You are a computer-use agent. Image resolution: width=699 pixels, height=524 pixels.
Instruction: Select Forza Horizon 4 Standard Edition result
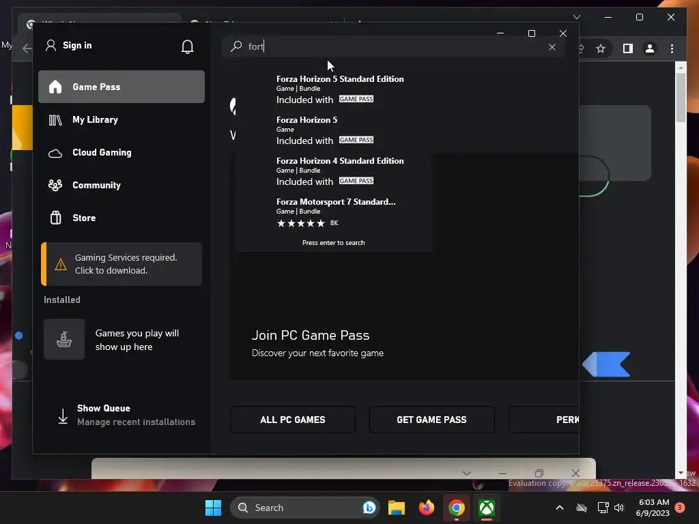(334, 171)
